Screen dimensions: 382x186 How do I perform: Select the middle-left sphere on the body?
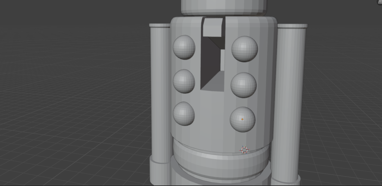pos(184,81)
